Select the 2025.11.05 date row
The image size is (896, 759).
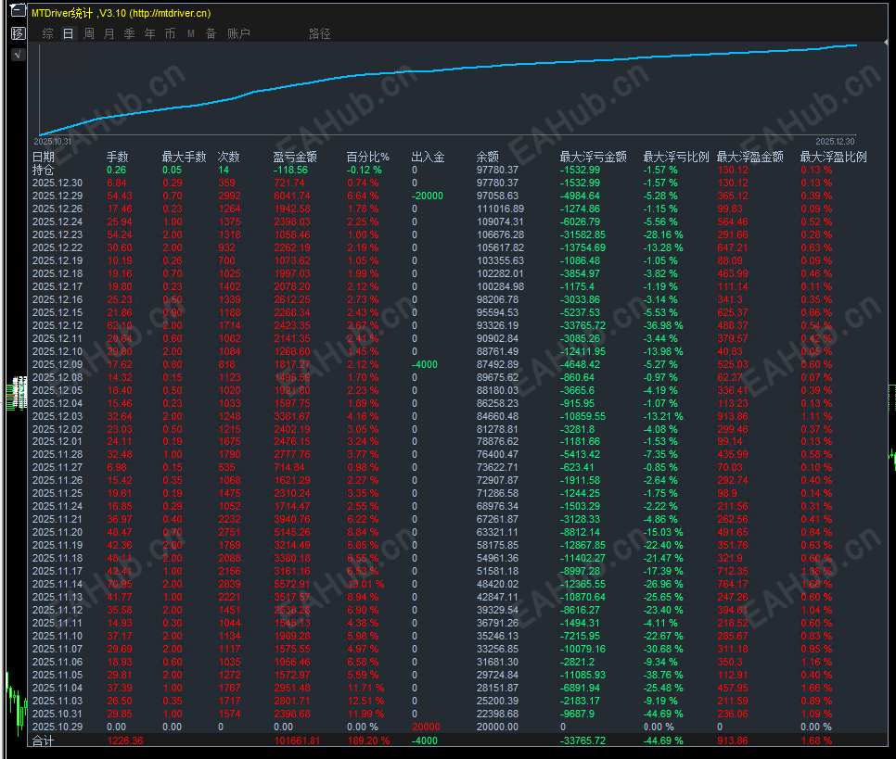tap(58, 675)
